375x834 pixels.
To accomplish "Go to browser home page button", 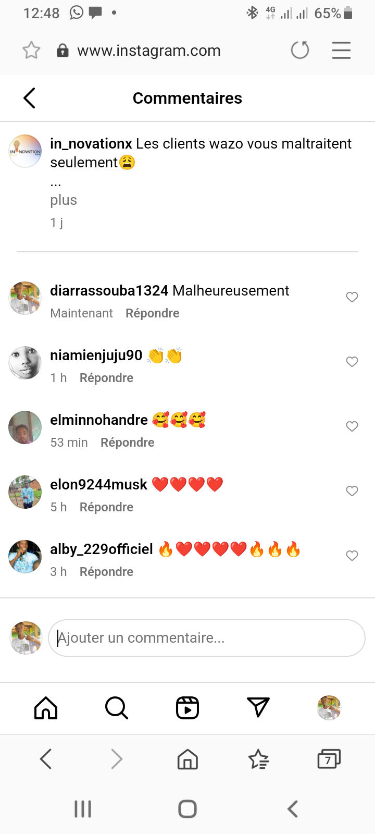I will 187,759.
